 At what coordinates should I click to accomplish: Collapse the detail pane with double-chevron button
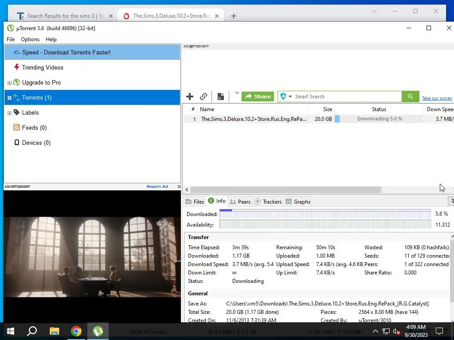pyautogui.click(x=451, y=201)
